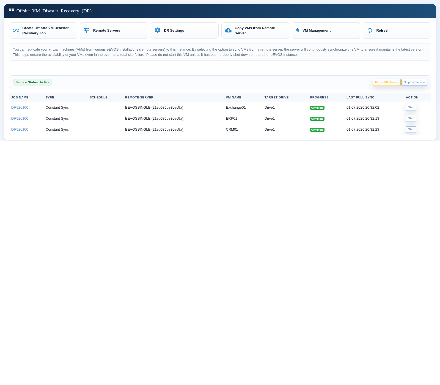The width and height of the screenshot is (440, 385).
Task: Click the Offsite VM Disaster Recovery title
Action: pyautogui.click(x=54, y=11)
